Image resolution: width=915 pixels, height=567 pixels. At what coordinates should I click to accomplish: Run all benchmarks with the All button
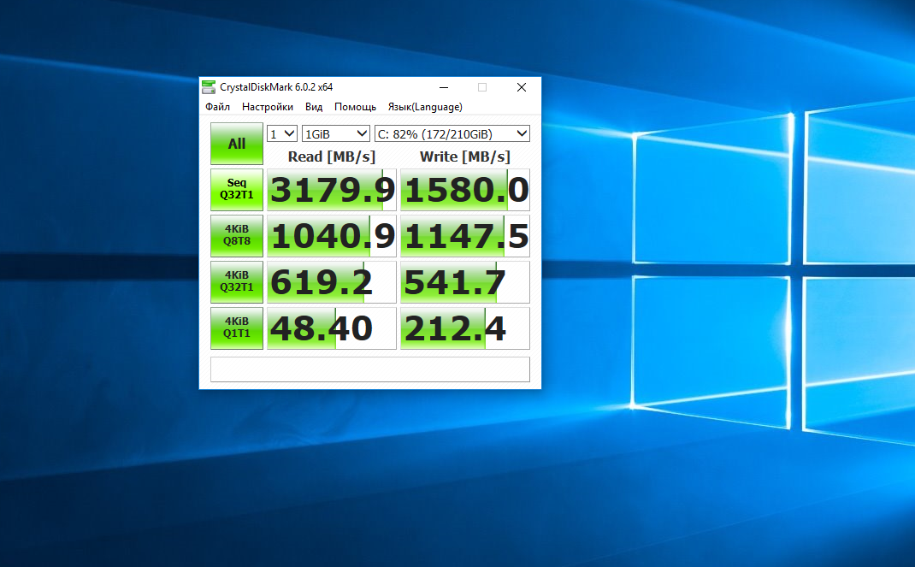pyautogui.click(x=237, y=144)
